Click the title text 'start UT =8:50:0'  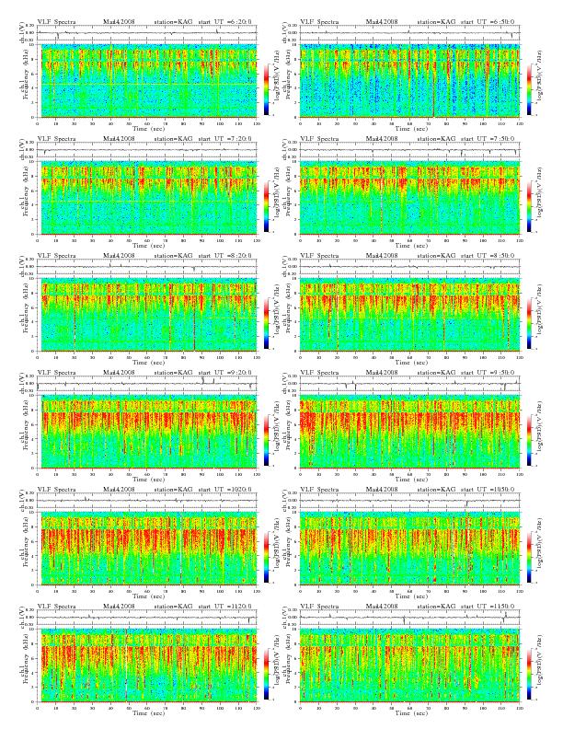(x=488, y=255)
